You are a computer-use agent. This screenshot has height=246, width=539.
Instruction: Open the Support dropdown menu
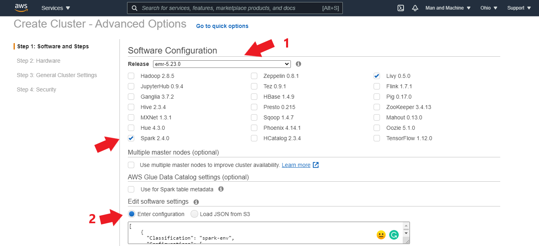pos(518,8)
